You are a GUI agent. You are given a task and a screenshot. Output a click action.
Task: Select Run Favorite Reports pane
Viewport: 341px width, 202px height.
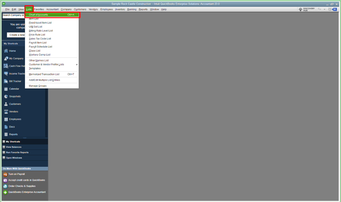click(x=25, y=152)
